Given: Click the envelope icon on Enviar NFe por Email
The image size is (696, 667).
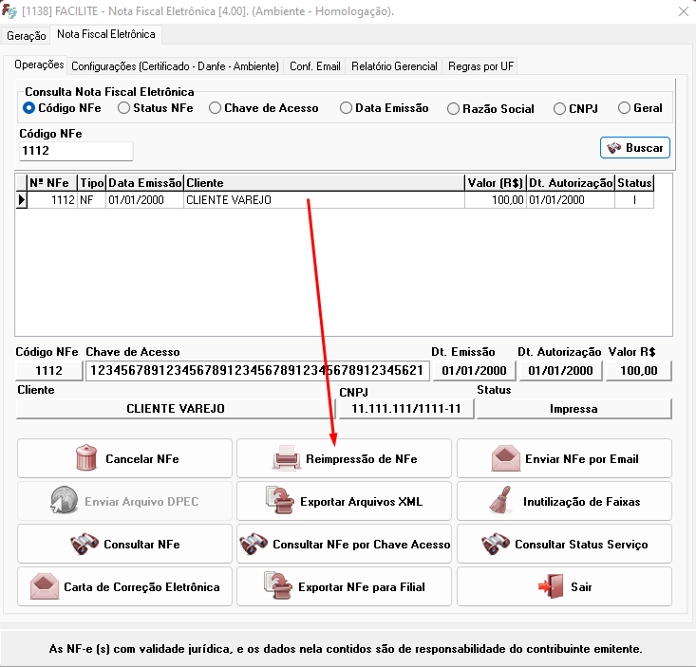Looking at the screenshot, I should pyautogui.click(x=506, y=459).
